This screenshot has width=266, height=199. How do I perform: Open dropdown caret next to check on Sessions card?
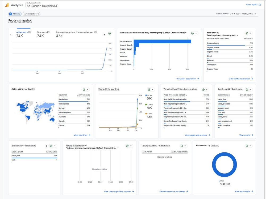250,33
